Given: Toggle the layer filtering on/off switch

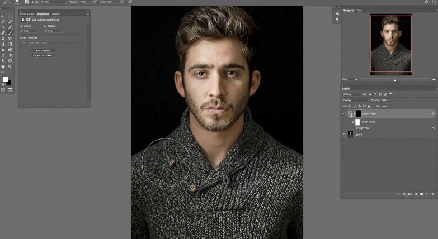Looking at the screenshot, I should pos(390,94).
